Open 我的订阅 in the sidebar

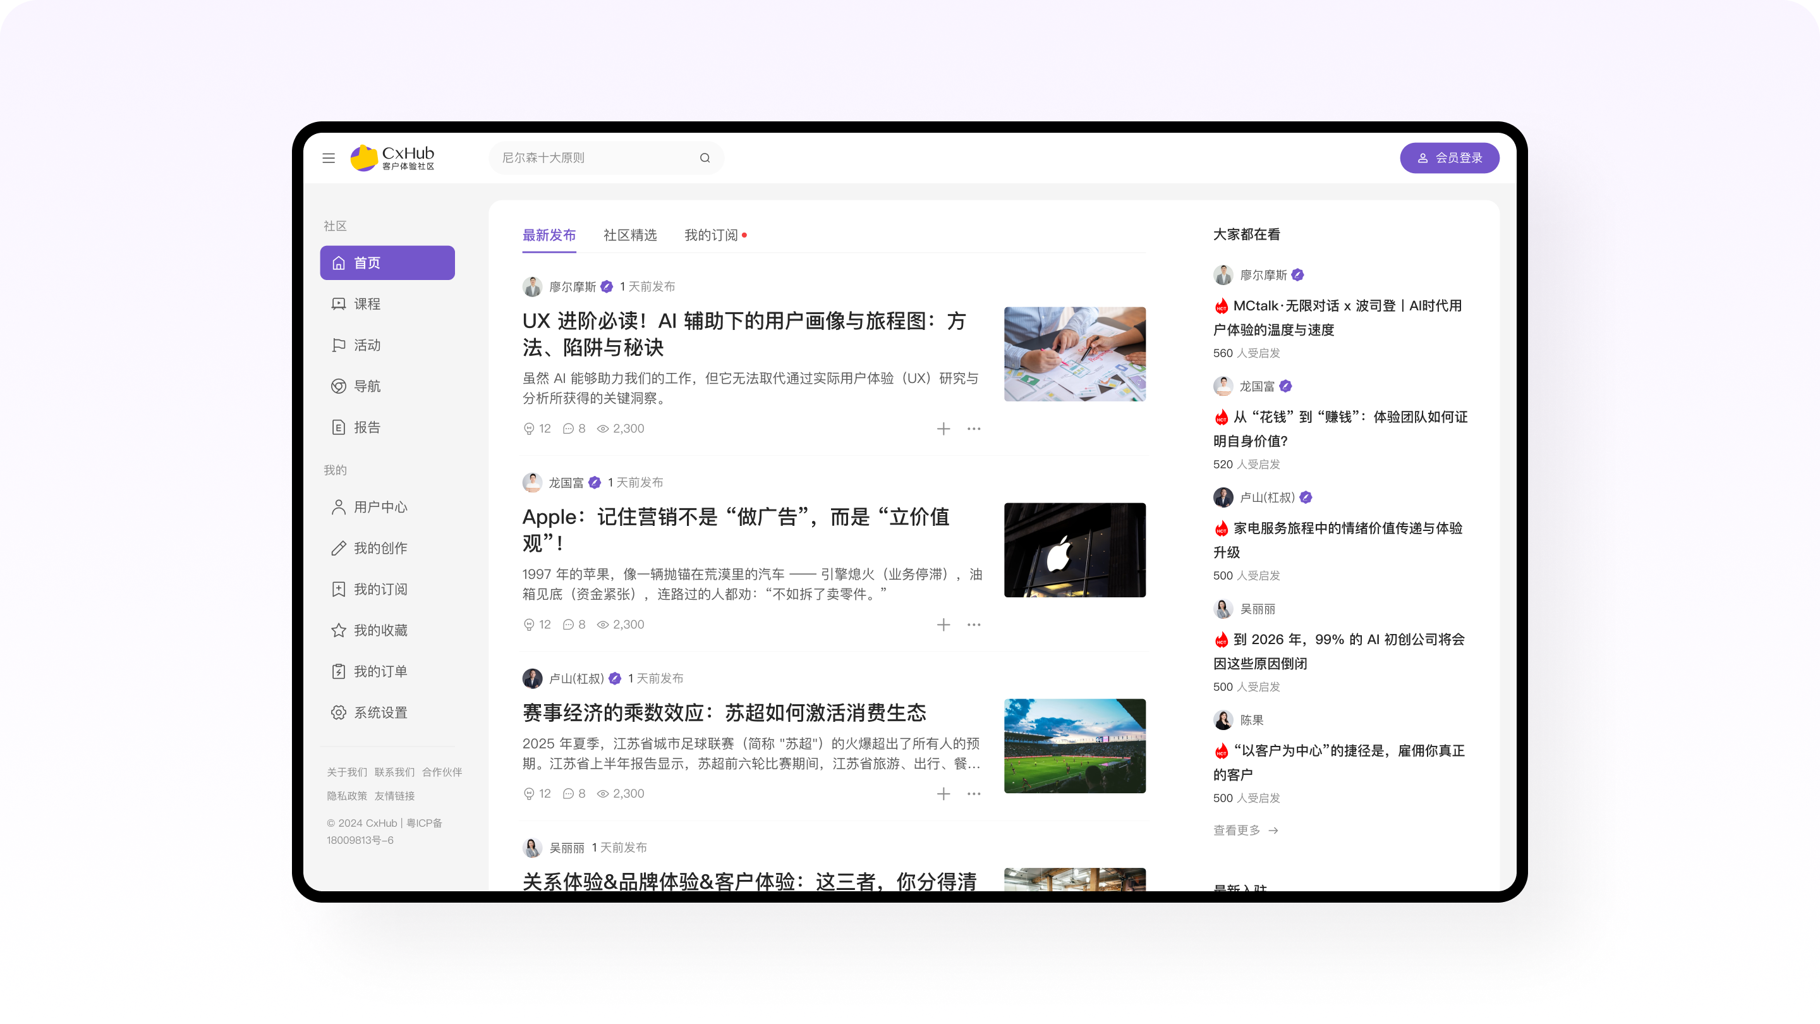tap(387, 588)
